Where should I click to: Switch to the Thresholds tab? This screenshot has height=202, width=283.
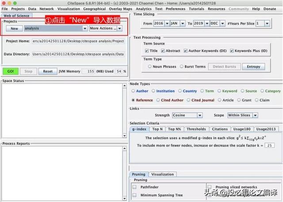[x=196, y=129]
